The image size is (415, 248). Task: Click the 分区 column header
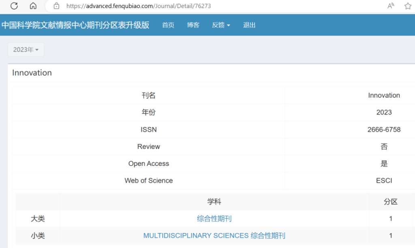[391, 202]
